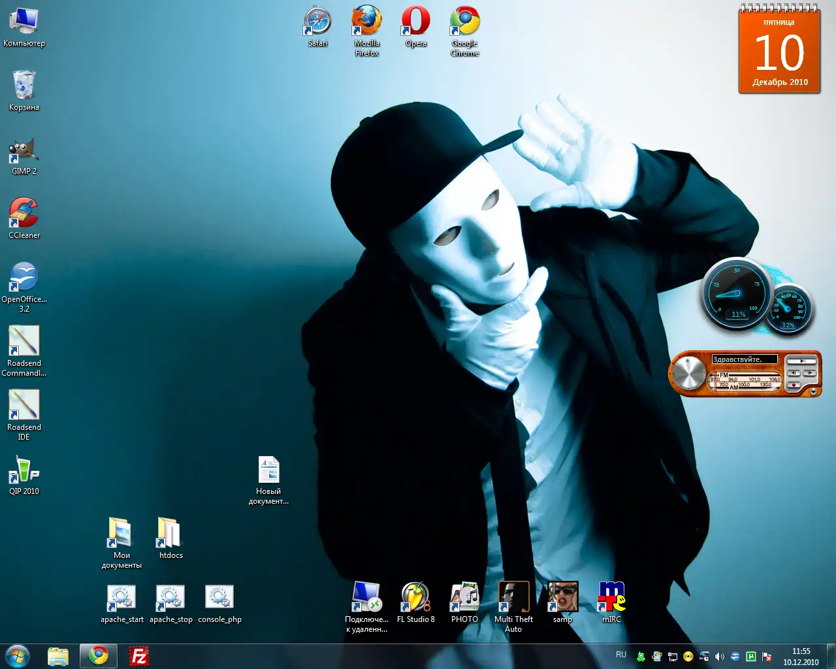The image size is (836, 669).
Task: Open the GIMP 2 desktop shortcut
Action: coord(24,152)
